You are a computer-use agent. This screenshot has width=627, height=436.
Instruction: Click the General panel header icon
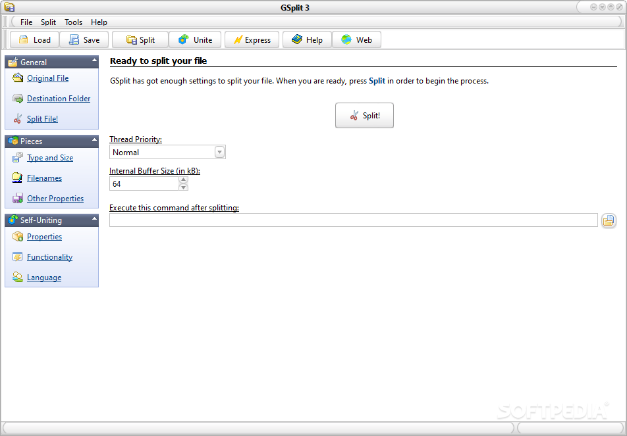pyautogui.click(x=13, y=62)
